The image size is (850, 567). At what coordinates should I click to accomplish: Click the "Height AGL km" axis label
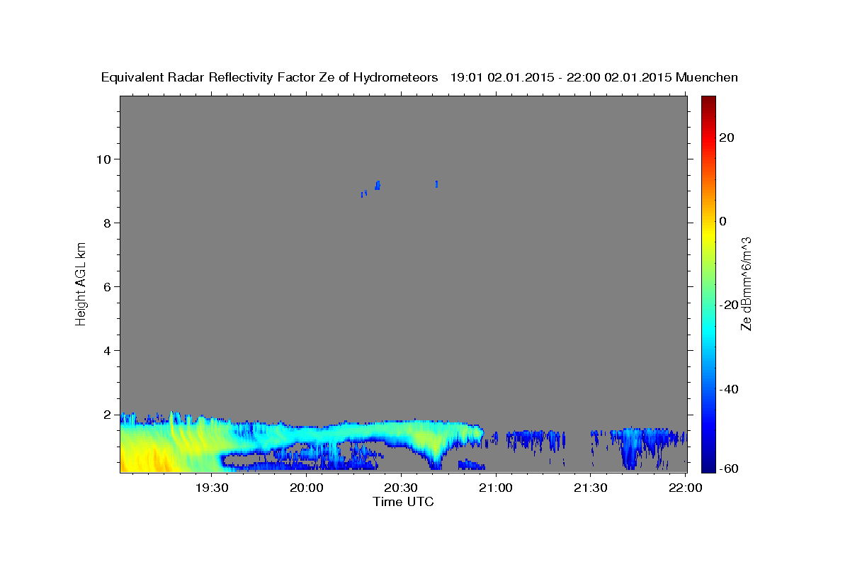pos(81,283)
